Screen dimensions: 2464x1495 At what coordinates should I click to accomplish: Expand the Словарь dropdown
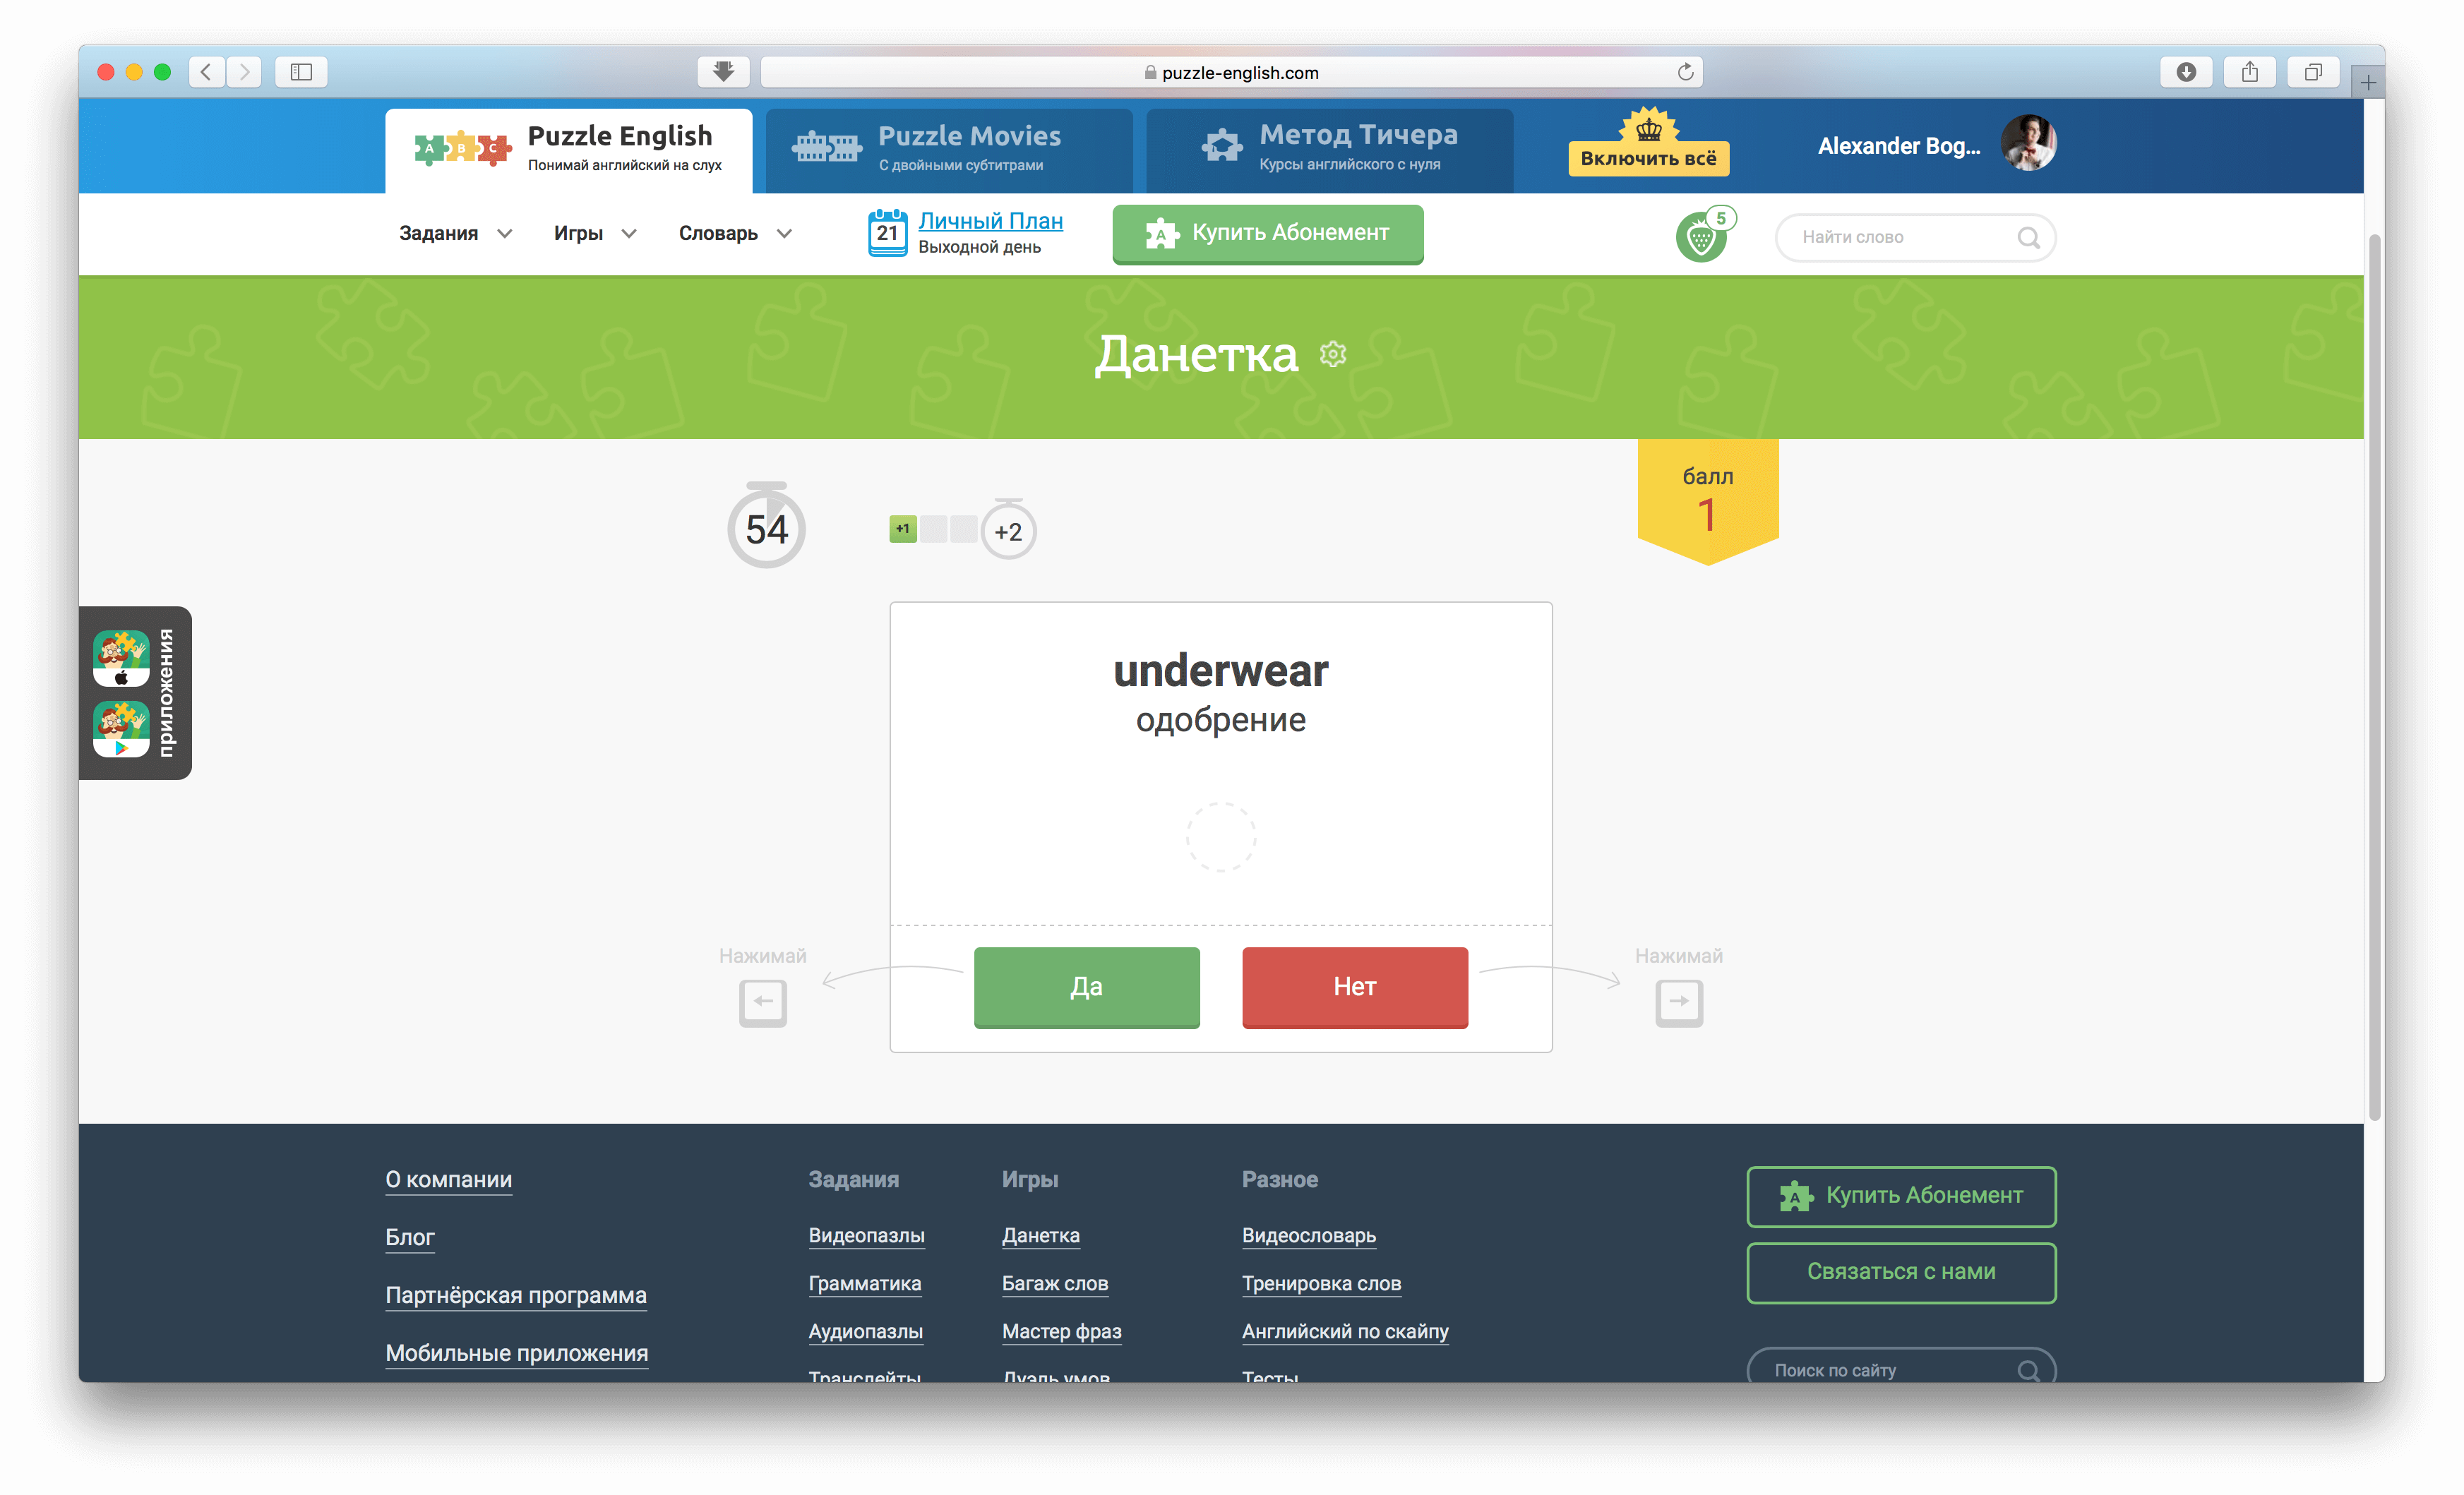[735, 234]
